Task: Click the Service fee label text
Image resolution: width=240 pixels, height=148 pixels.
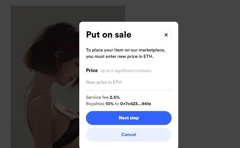Action: click(97, 97)
